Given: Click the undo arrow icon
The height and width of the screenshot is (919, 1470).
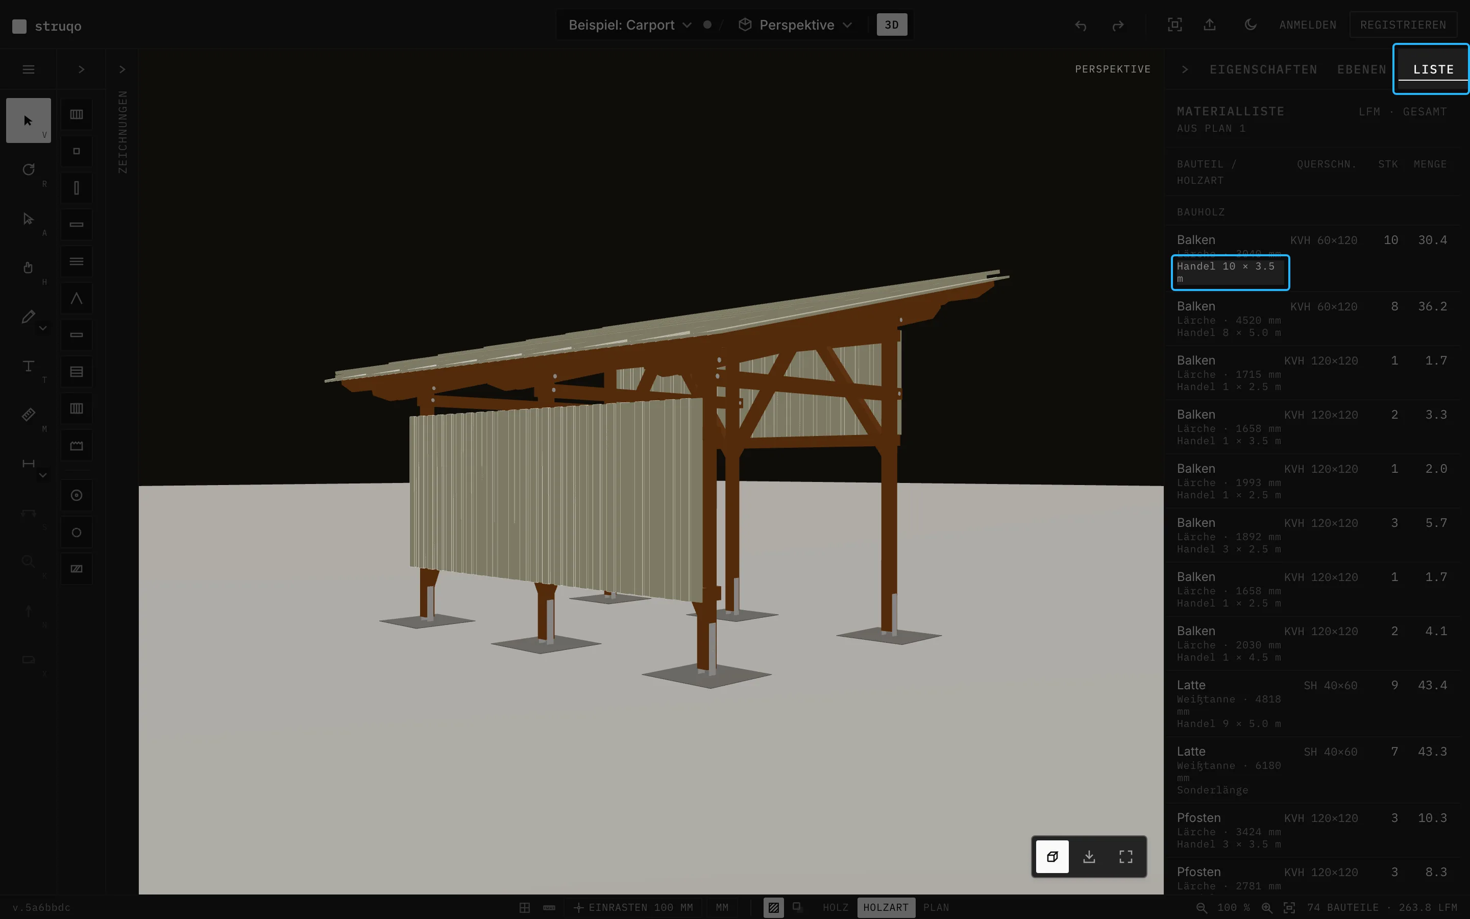Looking at the screenshot, I should point(1080,26).
